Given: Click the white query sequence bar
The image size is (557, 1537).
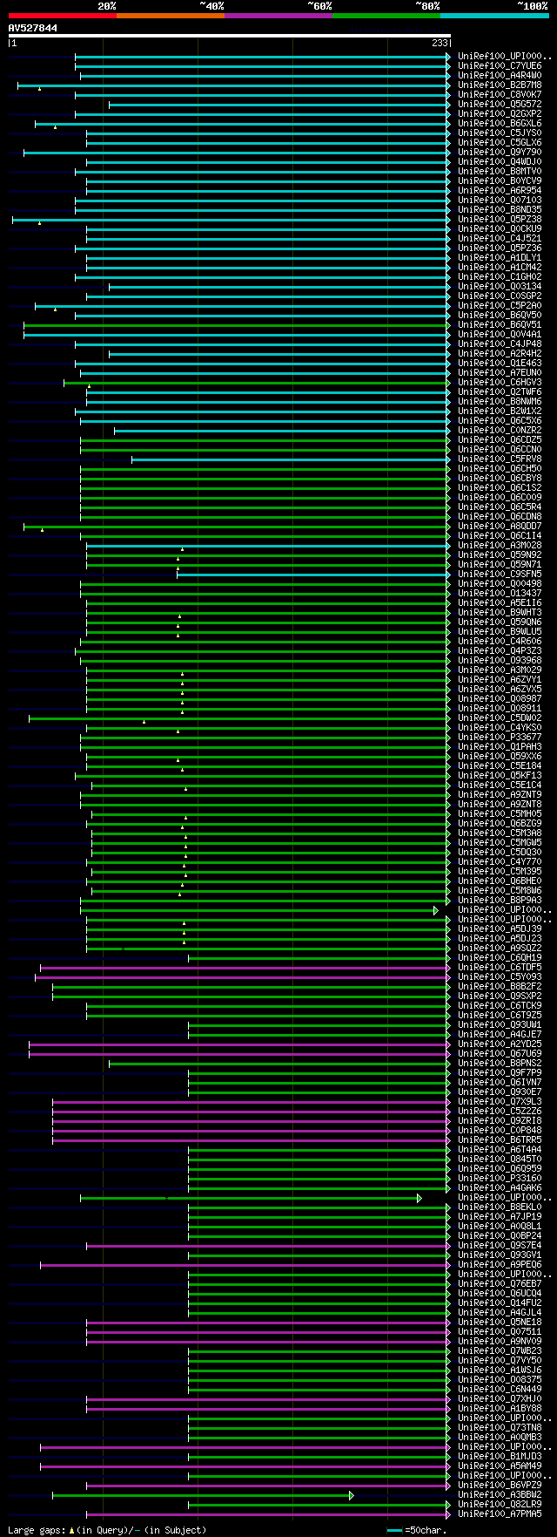Looking at the screenshot, I should [230, 36].
